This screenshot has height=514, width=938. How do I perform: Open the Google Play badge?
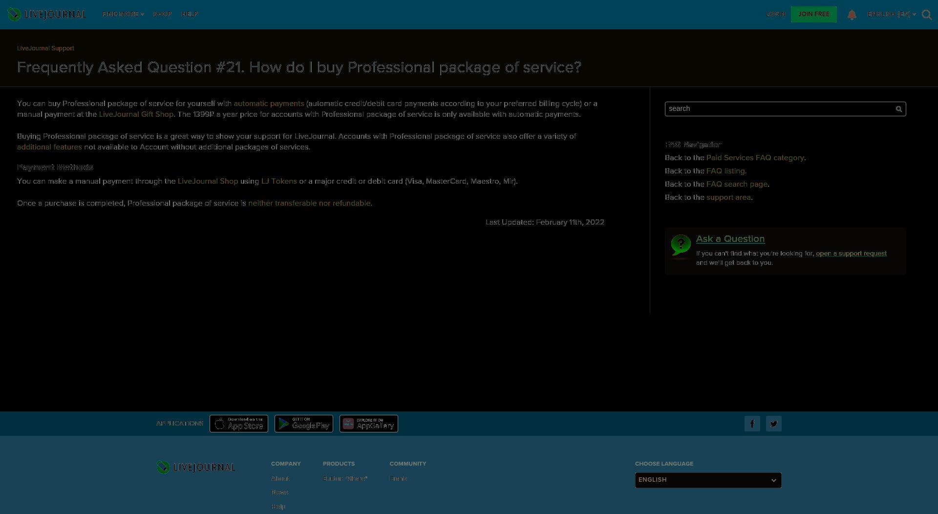304,424
